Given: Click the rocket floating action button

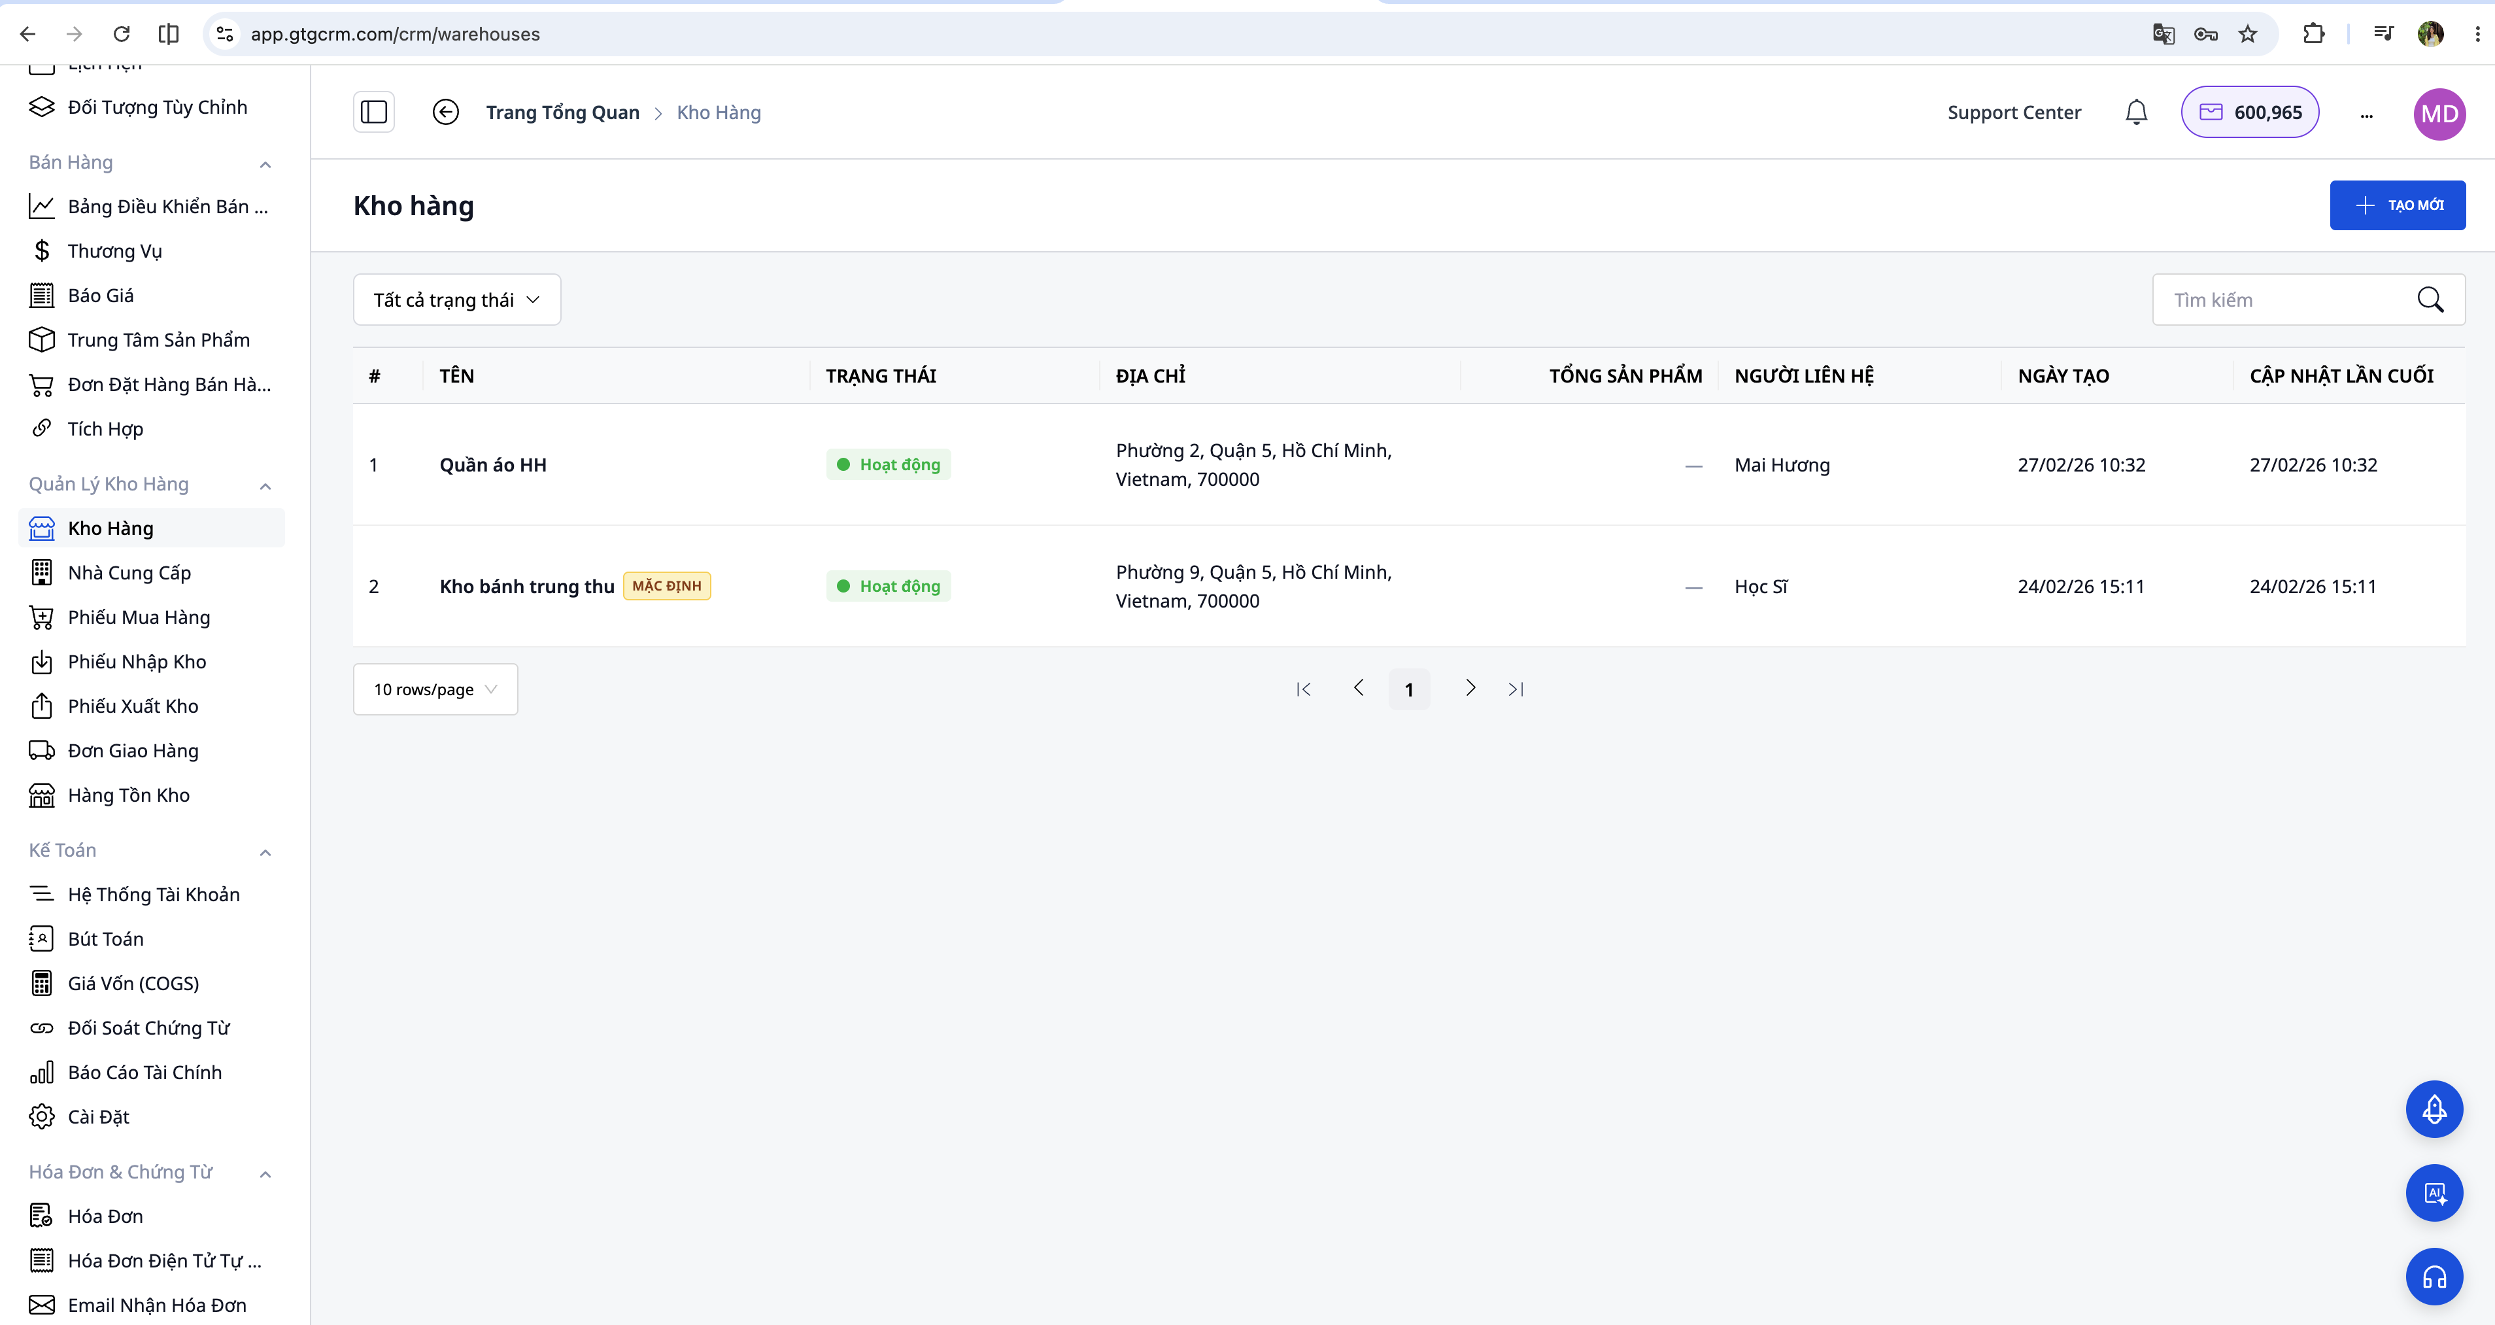Looking at the screenshot, I should [2434, 1109].
